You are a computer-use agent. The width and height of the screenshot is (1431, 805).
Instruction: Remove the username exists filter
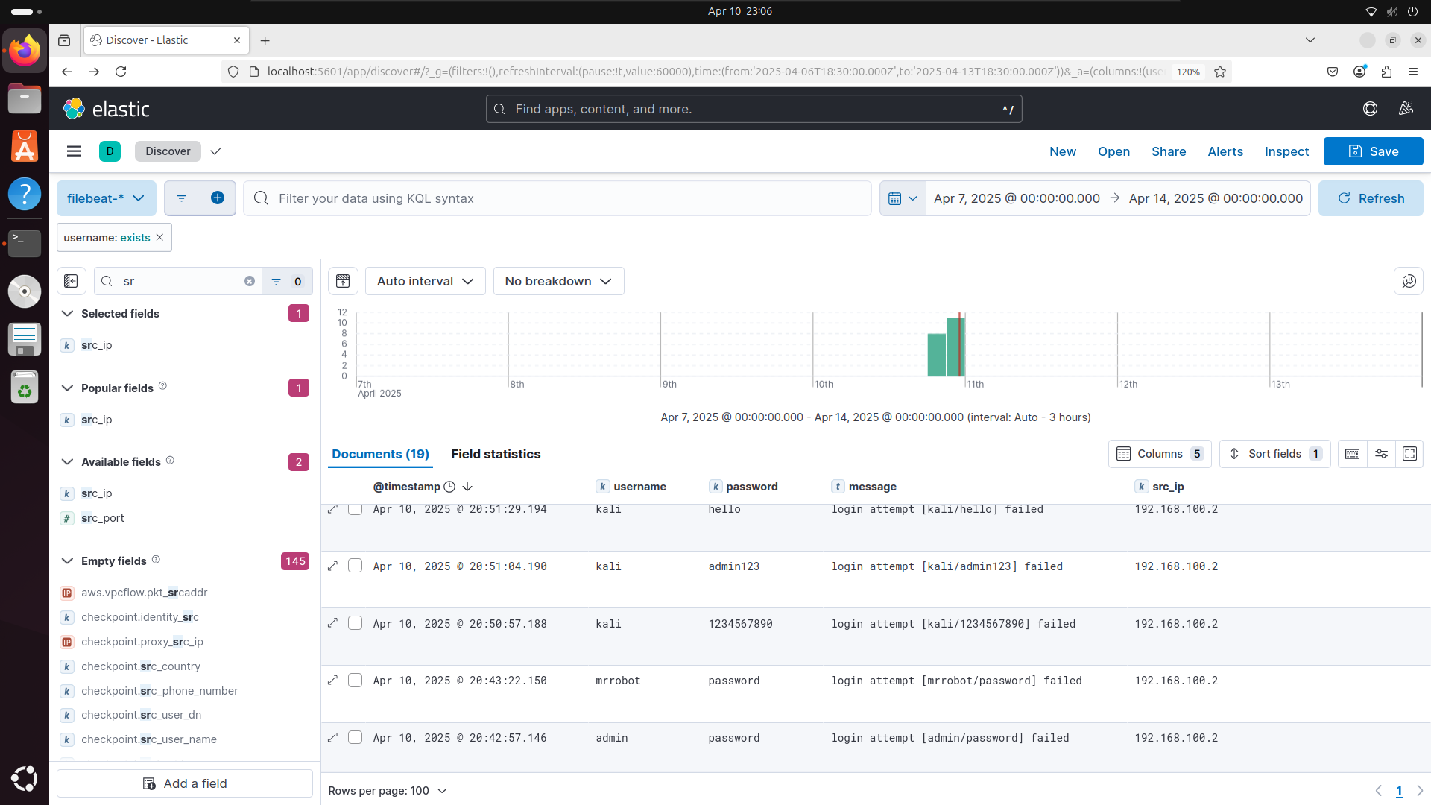(x=159, y=238)
